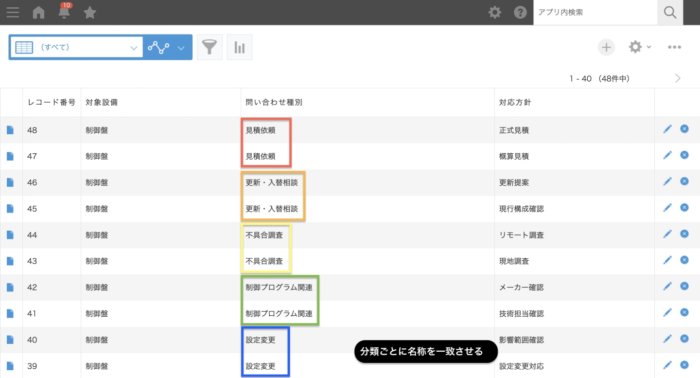
Task: Go to next page of records
Action: pyautogui.click(x=678, y=78)
